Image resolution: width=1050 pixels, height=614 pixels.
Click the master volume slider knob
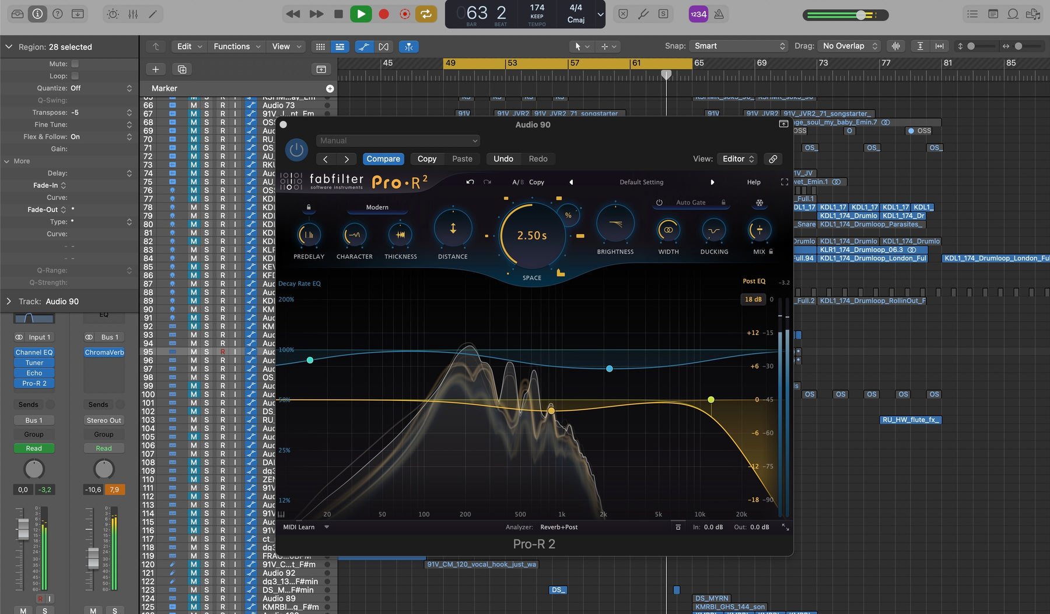click(862, 15)
